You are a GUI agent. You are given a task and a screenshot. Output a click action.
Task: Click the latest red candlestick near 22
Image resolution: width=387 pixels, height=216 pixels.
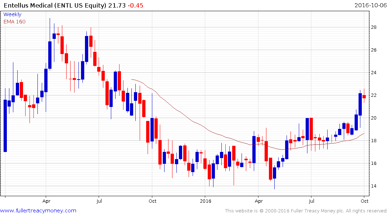pyautogui.click(x=364, y=96)
